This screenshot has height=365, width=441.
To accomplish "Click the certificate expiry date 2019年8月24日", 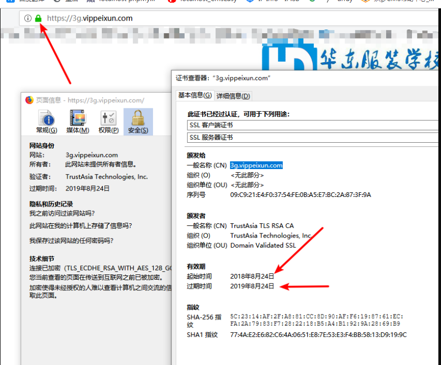I will pyautogui.click(x=252, y=287).
